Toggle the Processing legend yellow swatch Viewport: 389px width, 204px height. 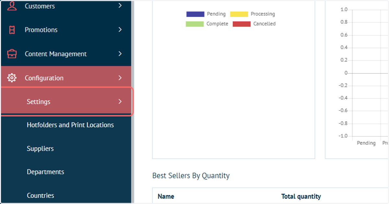pyautogui.click(x=239, y=14)
